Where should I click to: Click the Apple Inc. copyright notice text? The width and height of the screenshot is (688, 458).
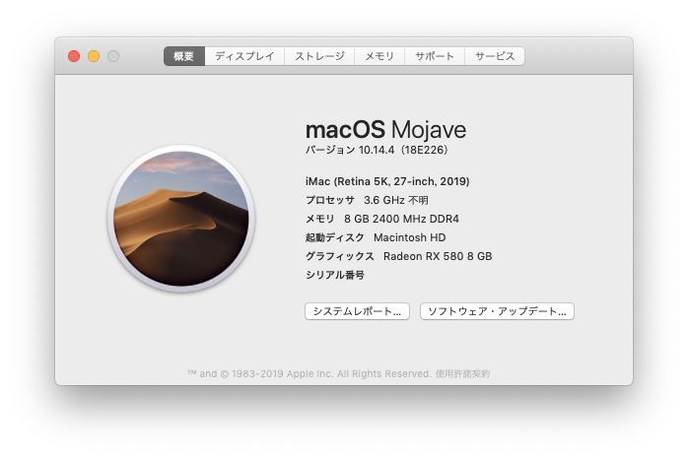click(310, 374)
